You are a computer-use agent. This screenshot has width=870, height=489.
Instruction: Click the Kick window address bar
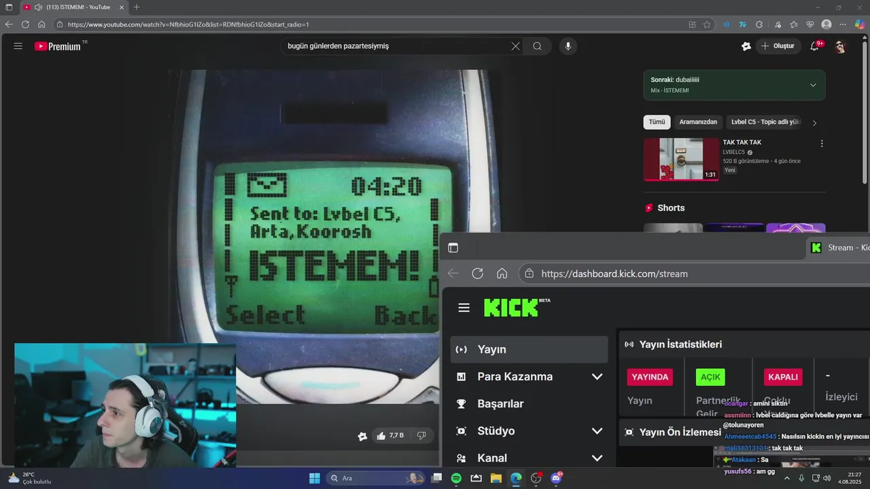pyautogui.click(x=695, y=273)
